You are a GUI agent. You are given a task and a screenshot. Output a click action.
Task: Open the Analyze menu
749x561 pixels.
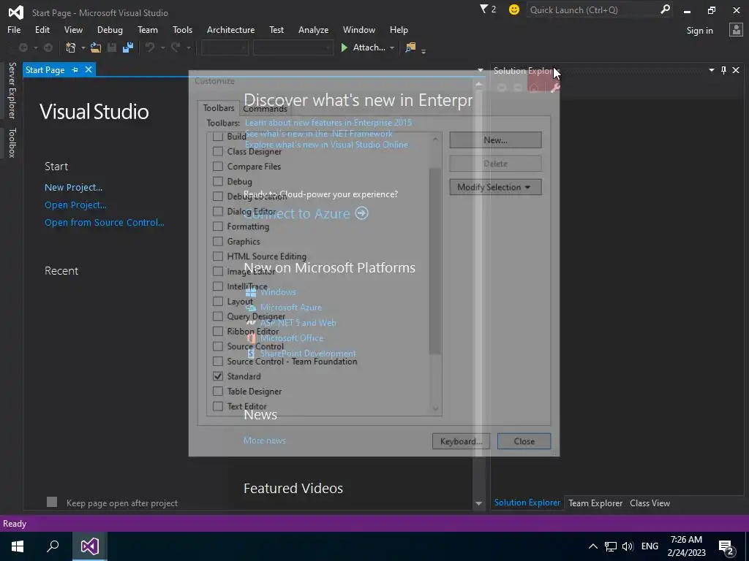(x=313, y=29)
